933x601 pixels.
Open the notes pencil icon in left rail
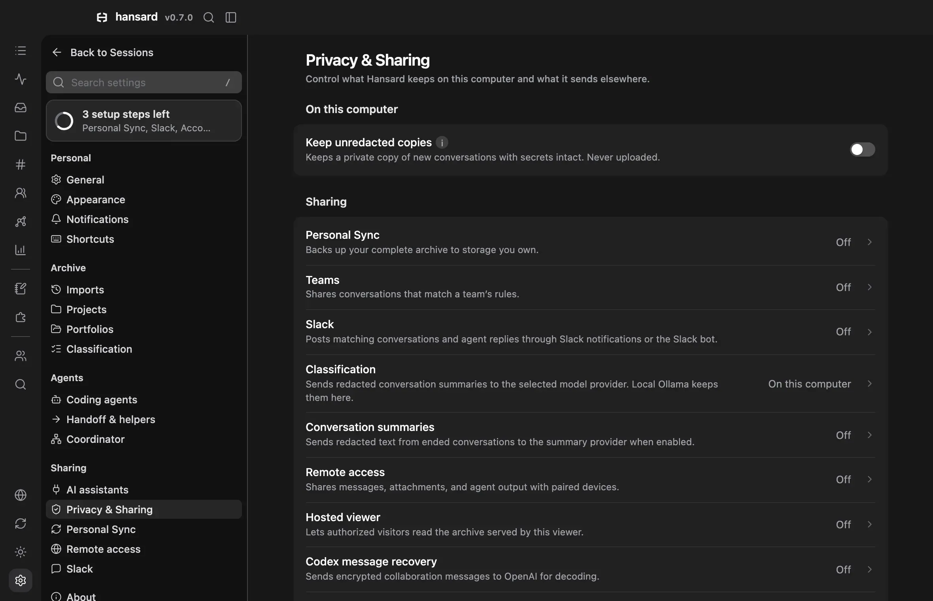[21, 289]
